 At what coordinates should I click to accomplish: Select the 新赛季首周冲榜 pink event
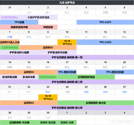pyautogui.click(x=19, y=27)
